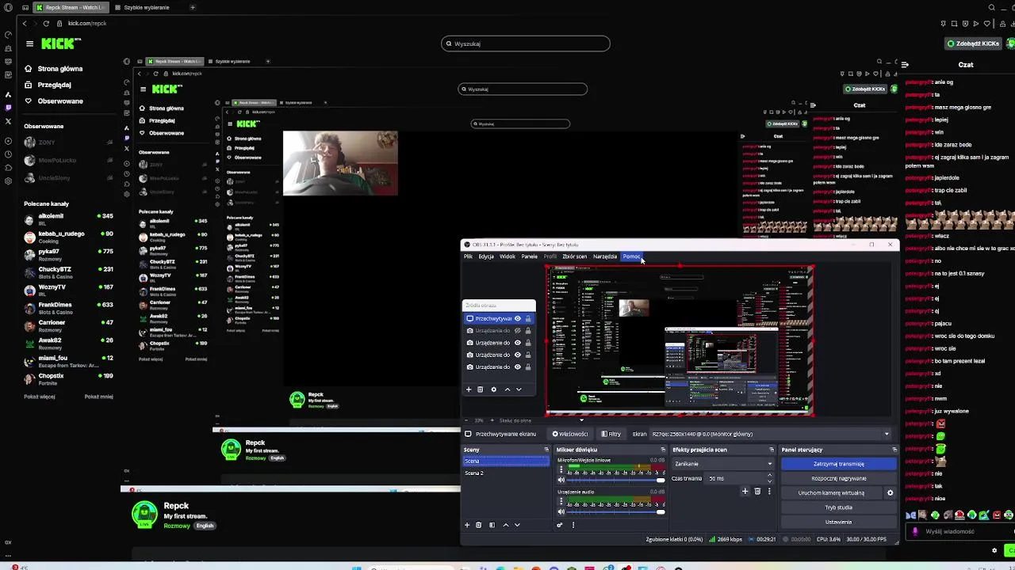The image size is (1015, 570).
Task: Reload the kick.com/repck page in outermost browser
Action: pos(46,23)
